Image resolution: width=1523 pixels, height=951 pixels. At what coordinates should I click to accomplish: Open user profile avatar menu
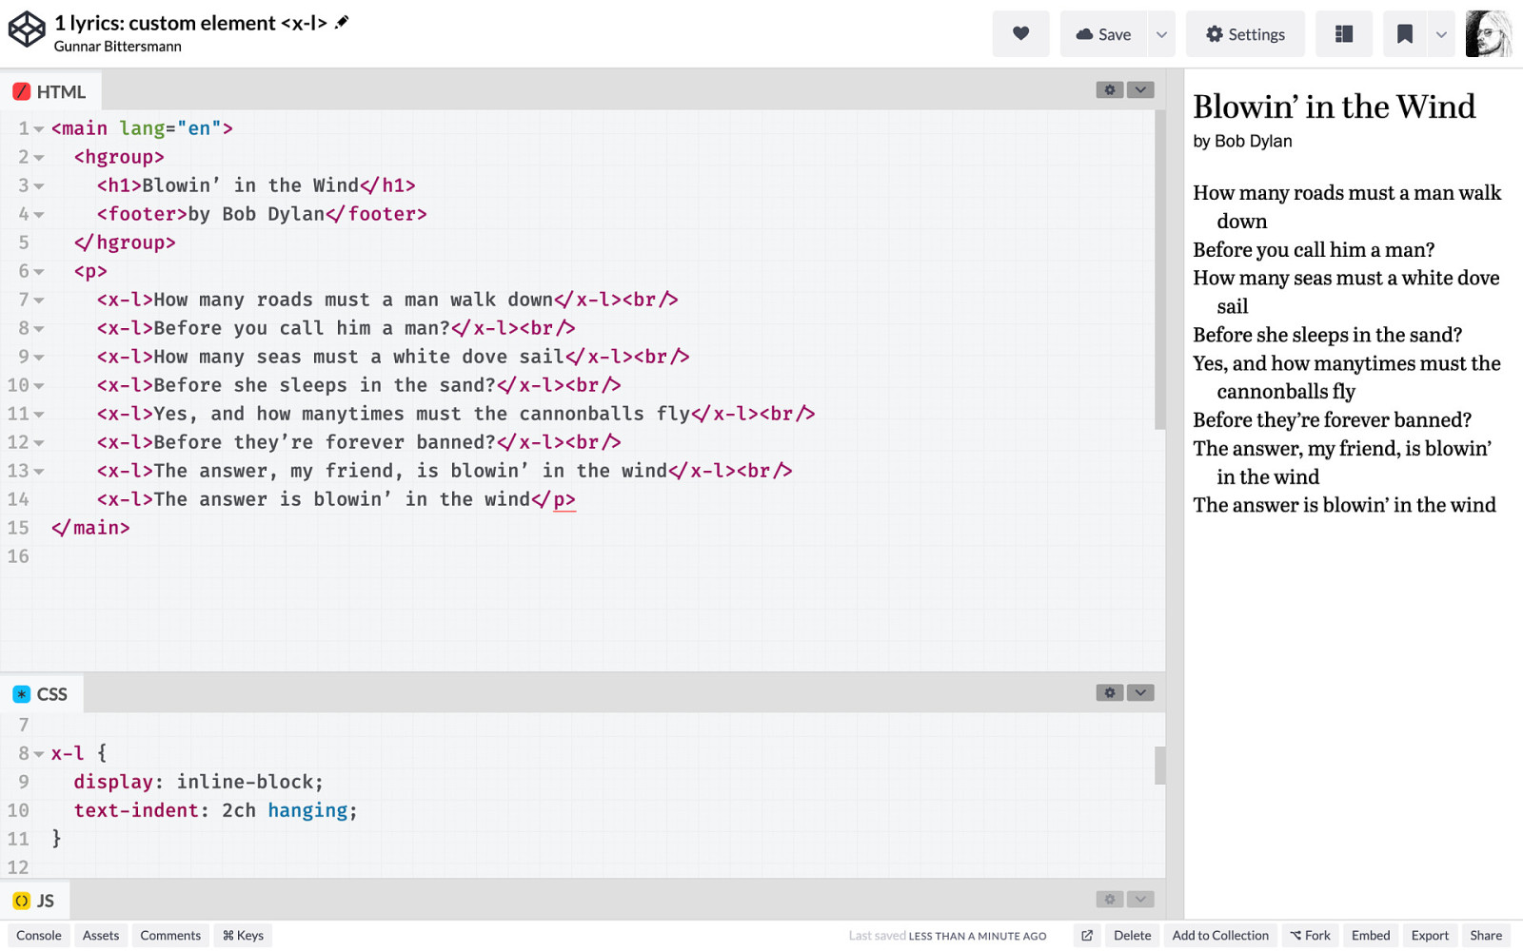click(1489, 34)
